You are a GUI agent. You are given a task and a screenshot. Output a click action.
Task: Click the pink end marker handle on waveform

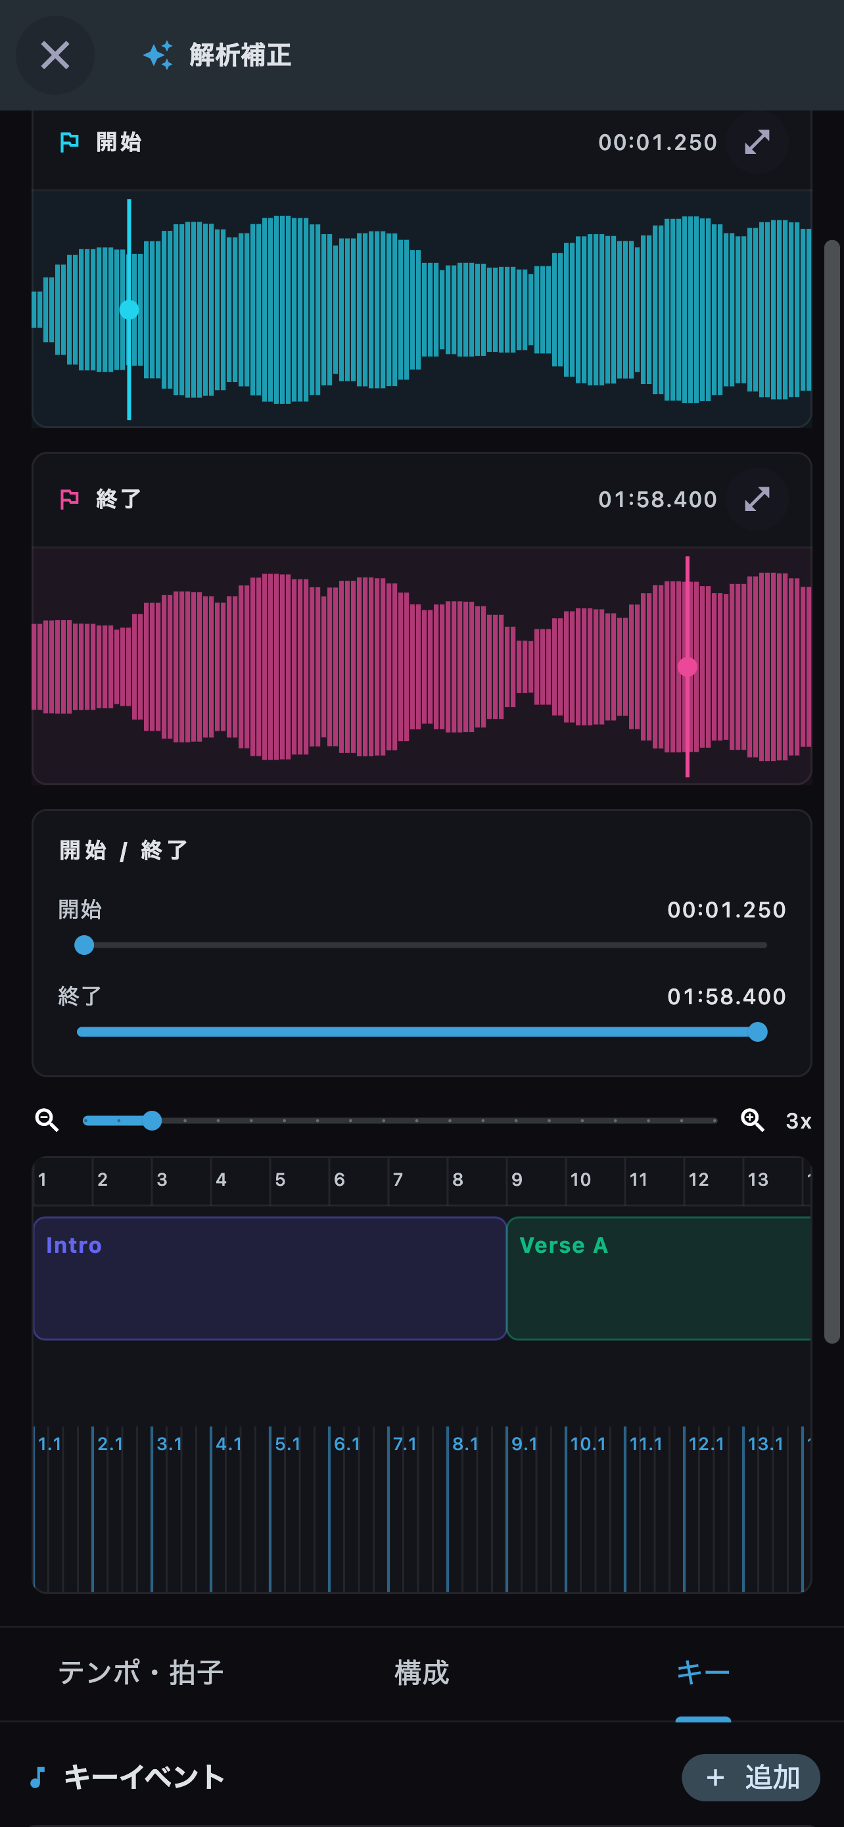(687, 667)
